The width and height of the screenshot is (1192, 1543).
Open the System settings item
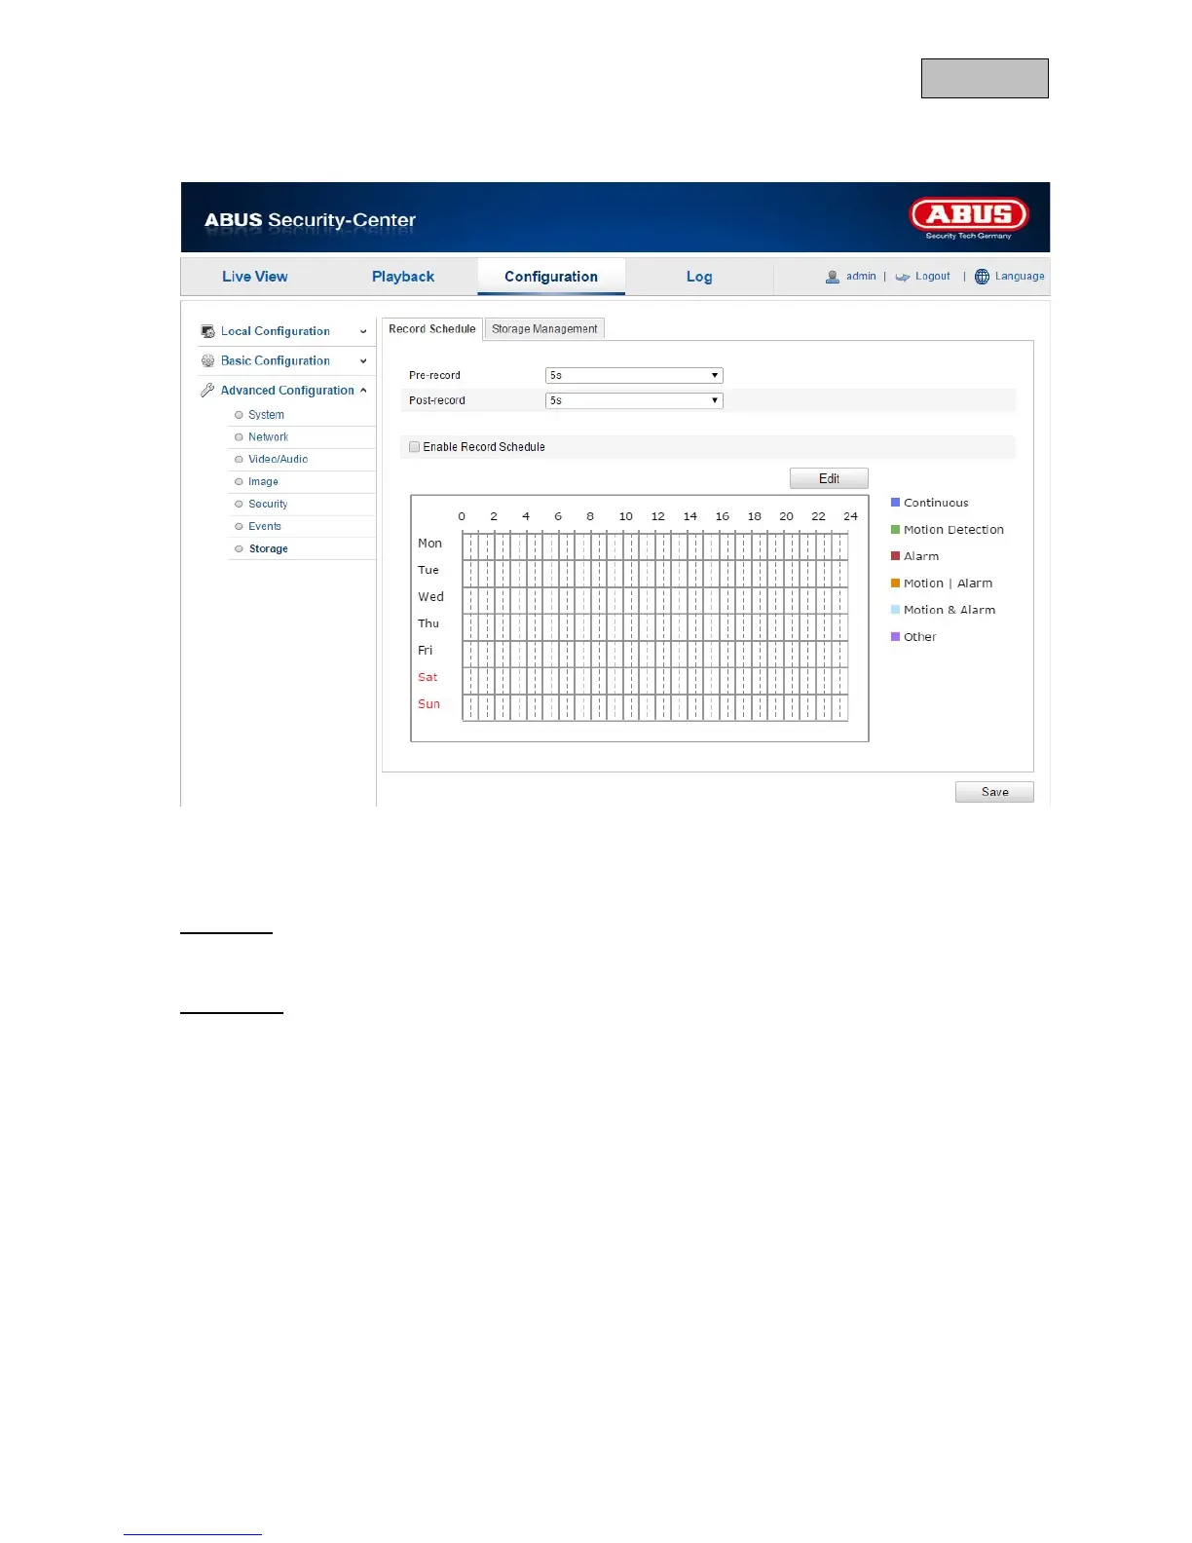pyautogui.click(x=266, y=415)
